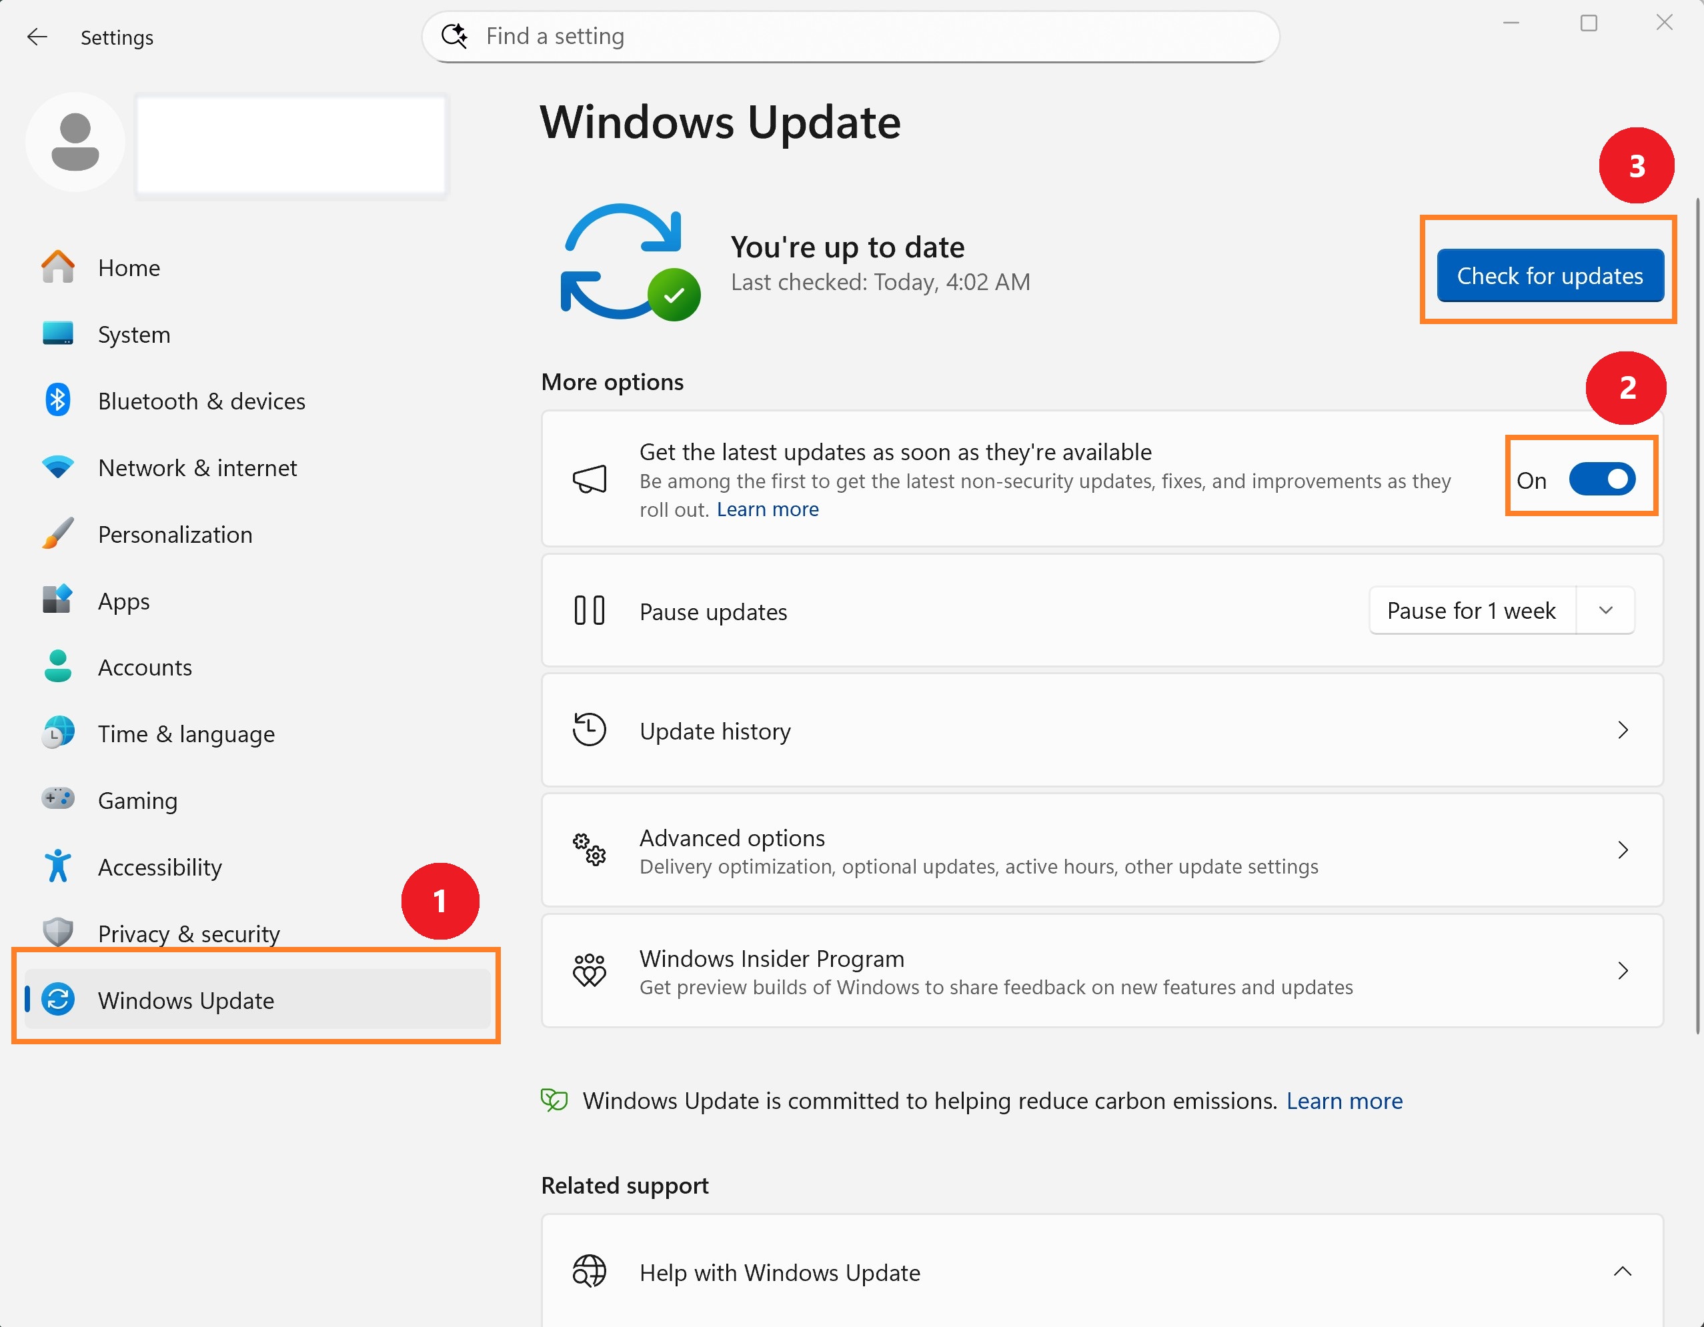Open System settings page
Screen dimensions: 1704x1327
(257, 334)
